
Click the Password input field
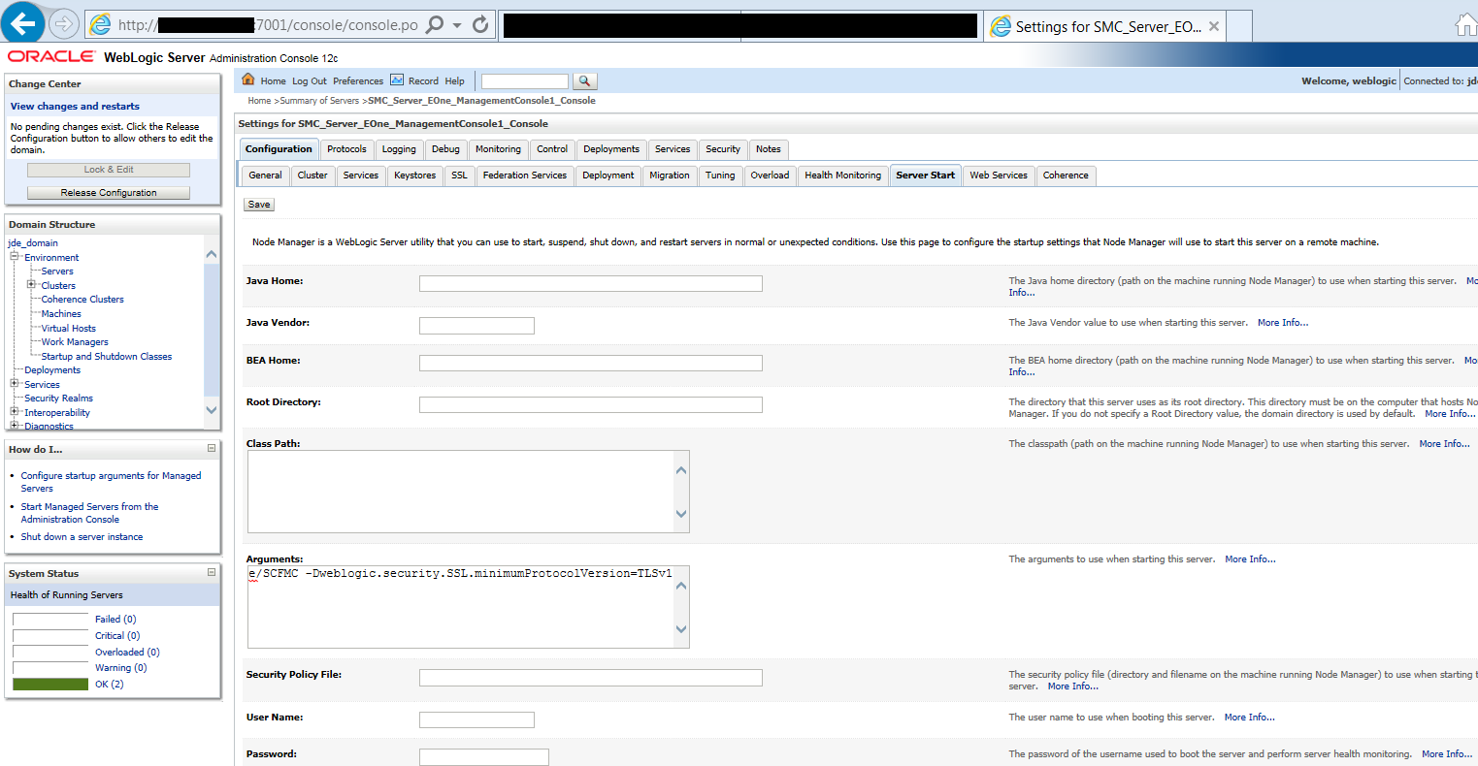tap(484, 757)
